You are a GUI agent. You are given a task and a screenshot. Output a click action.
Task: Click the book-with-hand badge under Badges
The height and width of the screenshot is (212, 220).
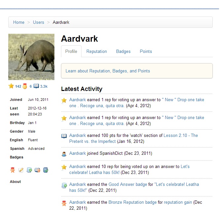point(37,170)
